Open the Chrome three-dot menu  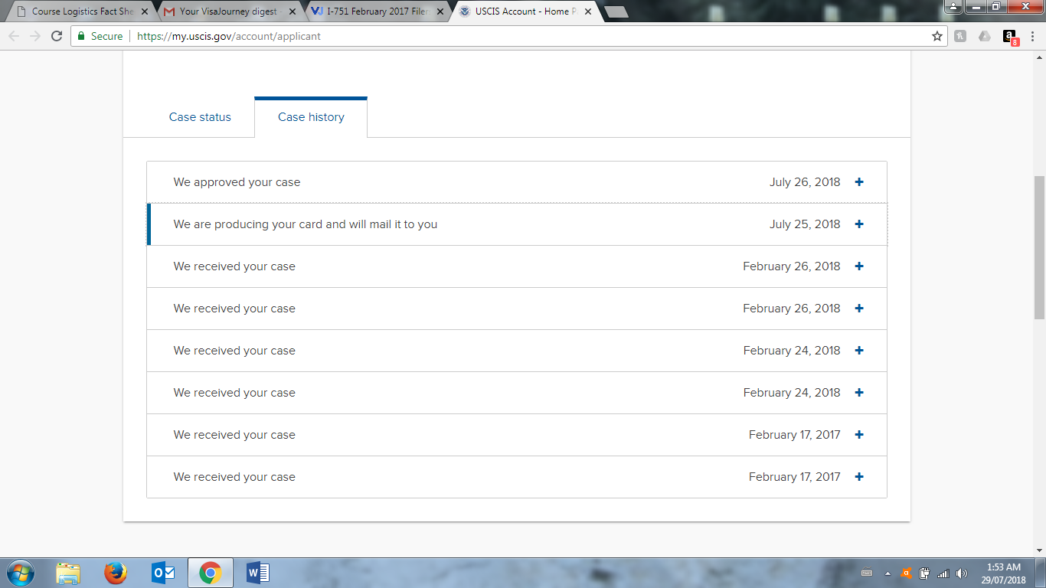[1032, 36]
